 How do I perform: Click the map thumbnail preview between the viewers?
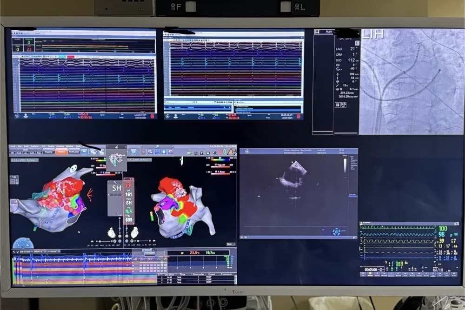click(x=117, y=160)
